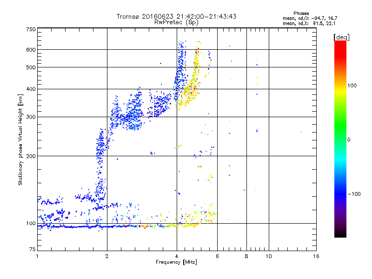
Task: Click the colorbar tick label '0'
Action: tap(349, 139)
